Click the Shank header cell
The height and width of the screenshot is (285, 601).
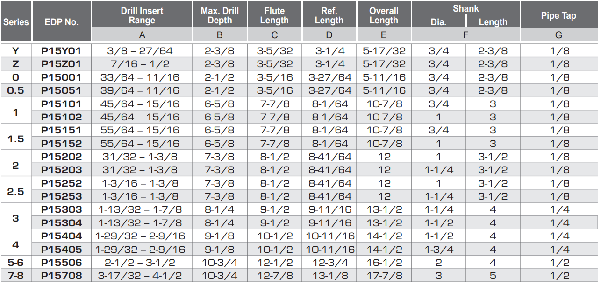click(x=465, y=8)
